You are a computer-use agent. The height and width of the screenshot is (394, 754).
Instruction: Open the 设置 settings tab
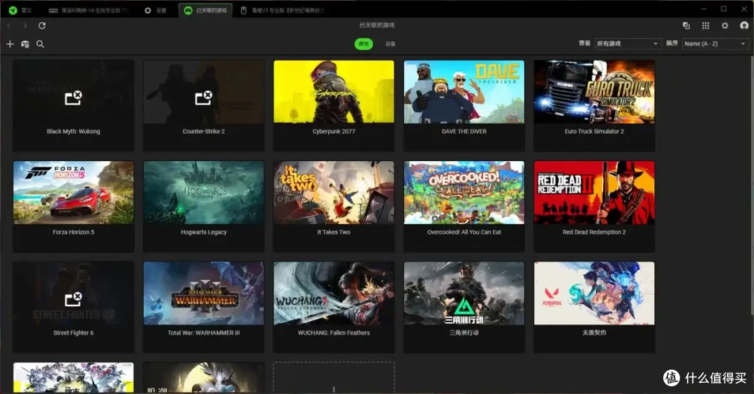(156, 10)
